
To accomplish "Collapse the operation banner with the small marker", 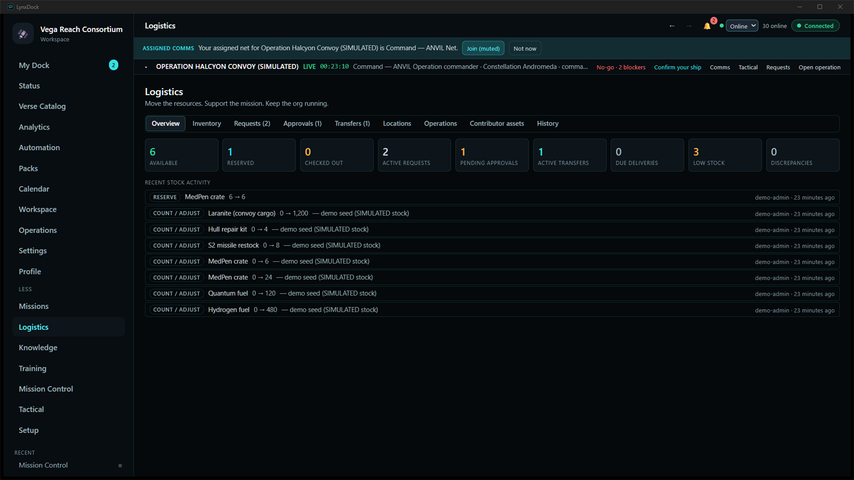I will tap(146, 67).
